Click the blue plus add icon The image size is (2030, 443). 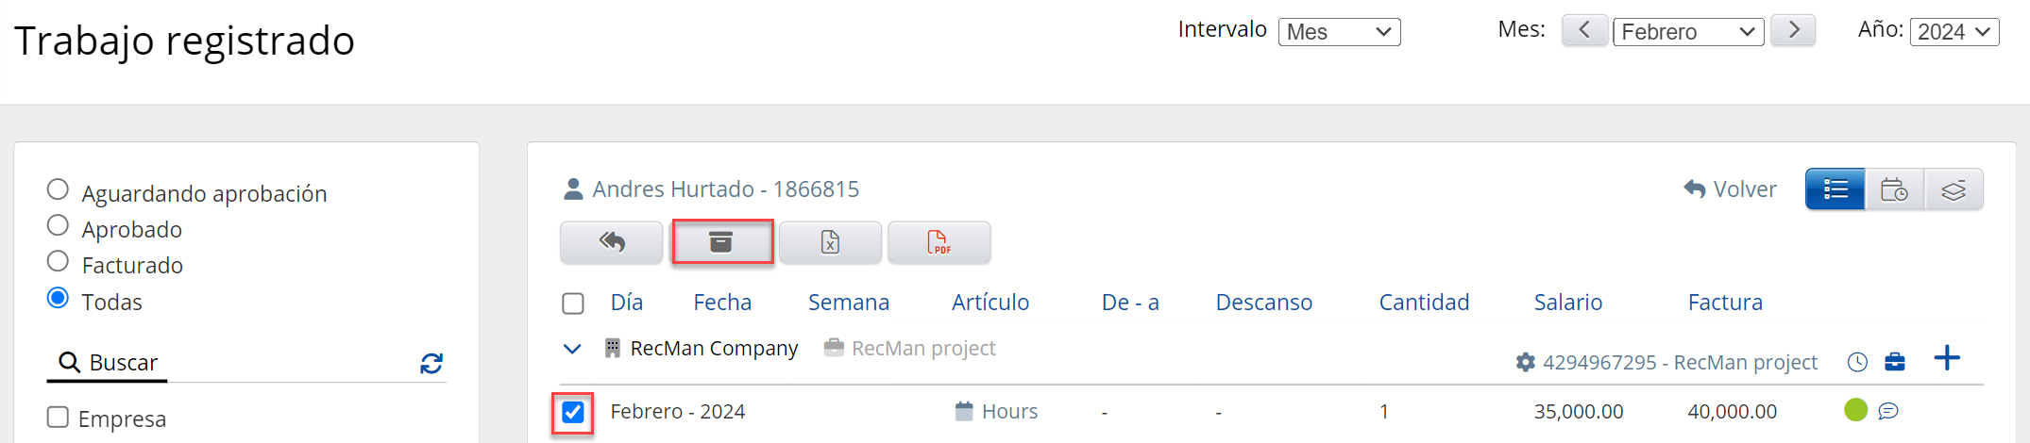(1946, 358)
